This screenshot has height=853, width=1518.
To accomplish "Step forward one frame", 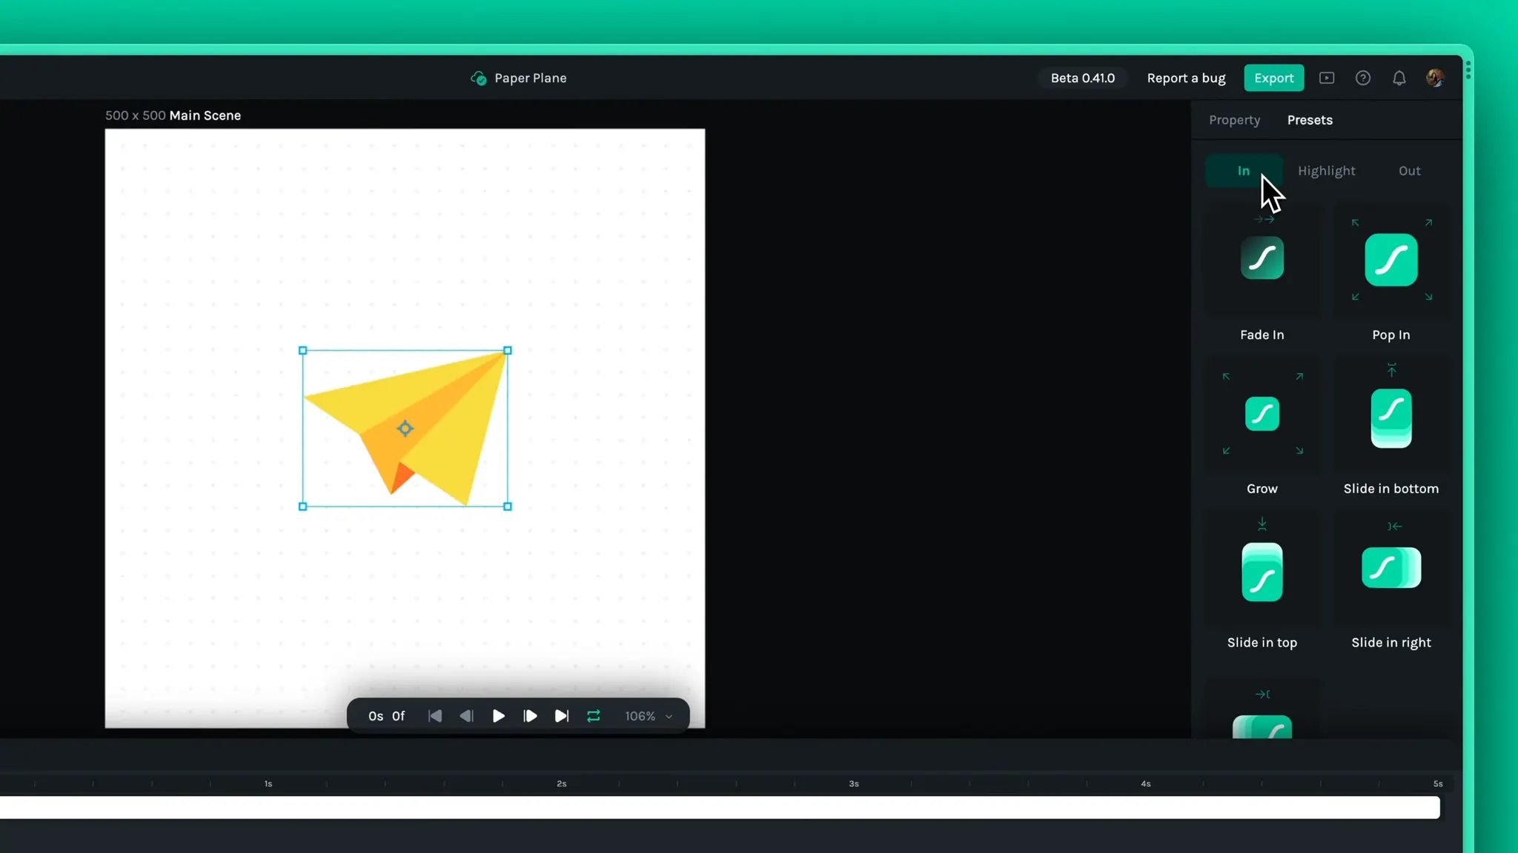I will 530,716.
